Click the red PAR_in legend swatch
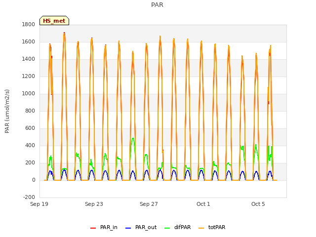The image size is (316, 237). tap(93, 228)
